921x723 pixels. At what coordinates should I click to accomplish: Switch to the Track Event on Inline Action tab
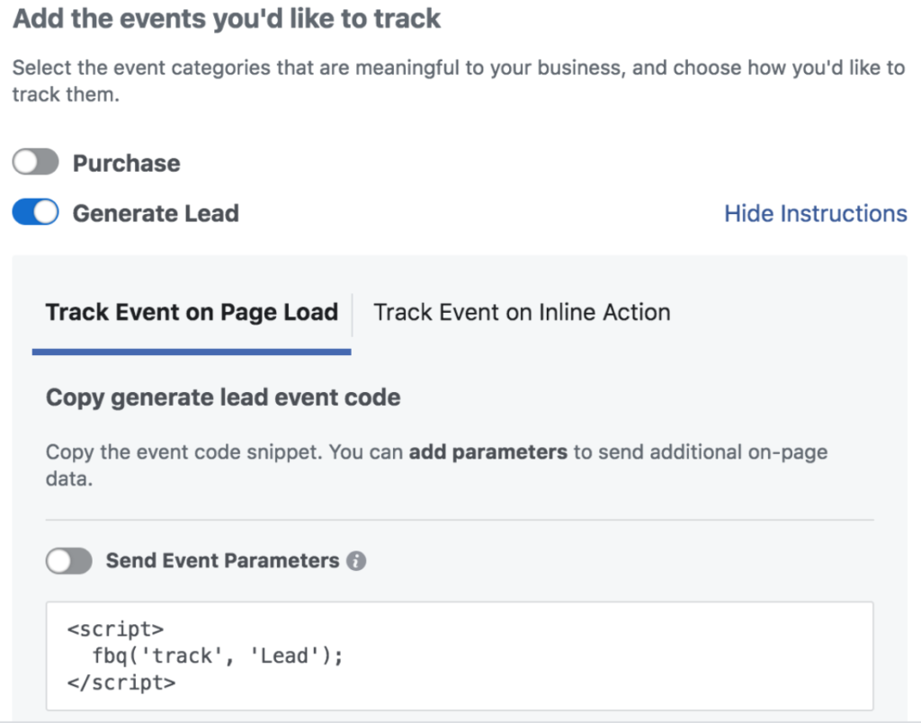[x=522, y=312]
